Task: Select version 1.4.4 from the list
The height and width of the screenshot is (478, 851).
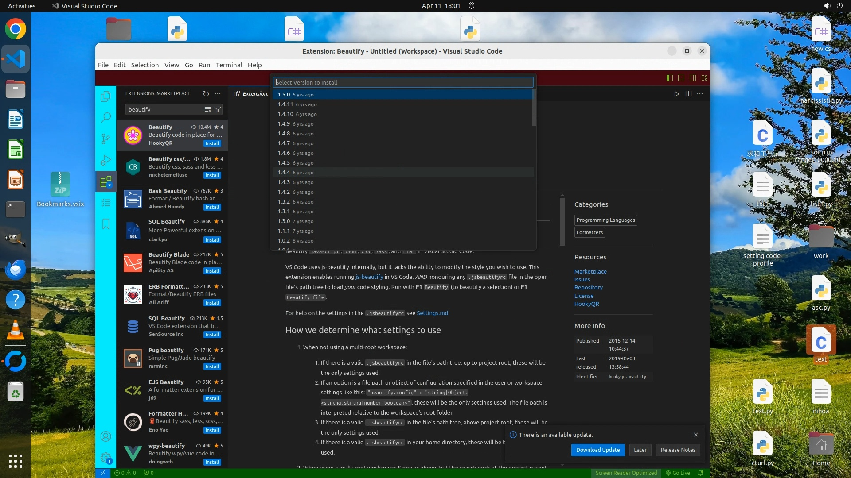Action: [x=284, y=173]
